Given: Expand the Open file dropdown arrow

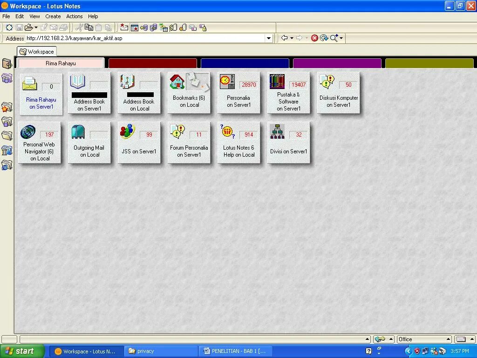Looking at the screenshot, I should coord(36,28).
